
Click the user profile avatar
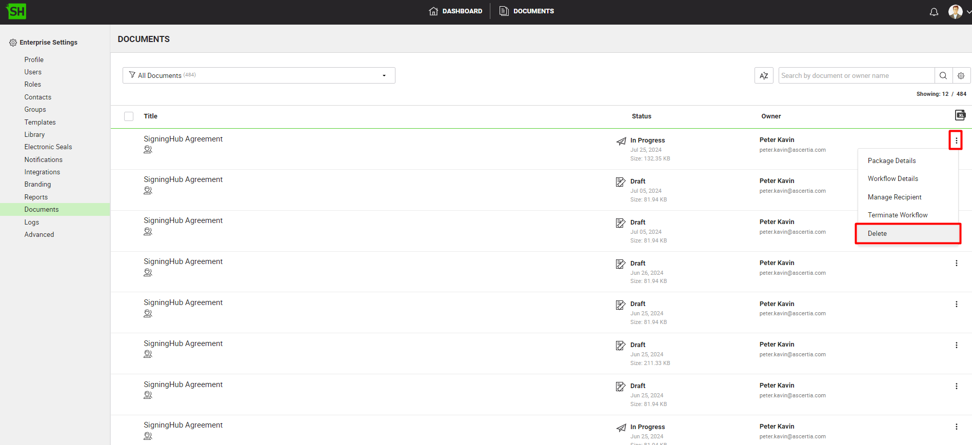click(x=955, y=12)
